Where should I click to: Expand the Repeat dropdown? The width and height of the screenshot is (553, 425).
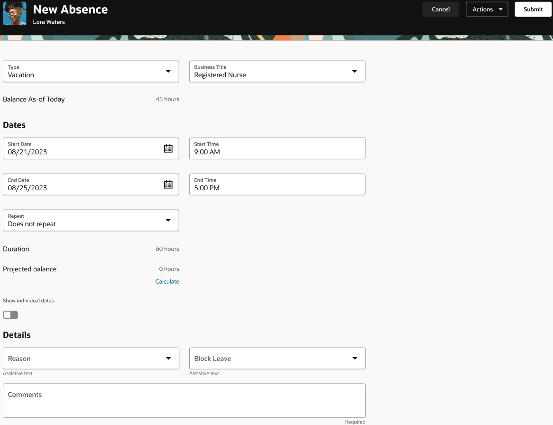pos(168,220)
